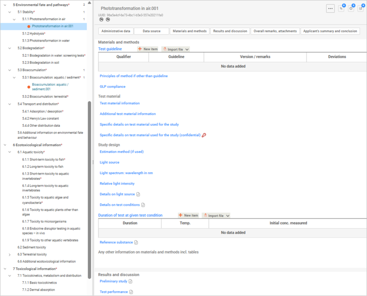Select 6.1.7 Toxicity to microorganisms
This screenshot has height=296, width=367.
(44, 221)
